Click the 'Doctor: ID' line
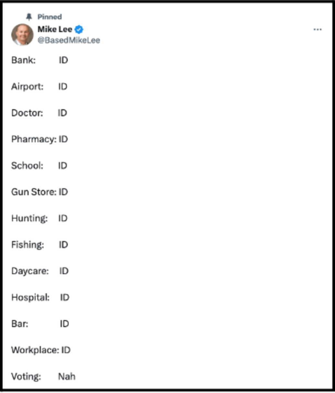Screen dimensions: 335x393 point(39,113)
